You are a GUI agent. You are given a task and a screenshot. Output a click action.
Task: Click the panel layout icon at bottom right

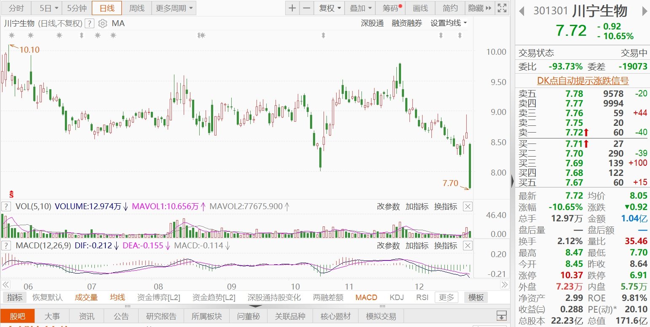coord(501,316)
